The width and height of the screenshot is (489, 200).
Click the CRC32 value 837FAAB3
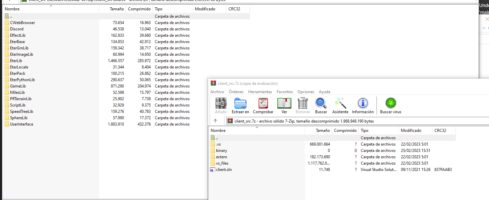click(443, 170)
